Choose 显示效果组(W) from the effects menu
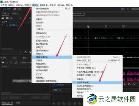The width and height of the screenshot is (139, 106). (52, 9)
